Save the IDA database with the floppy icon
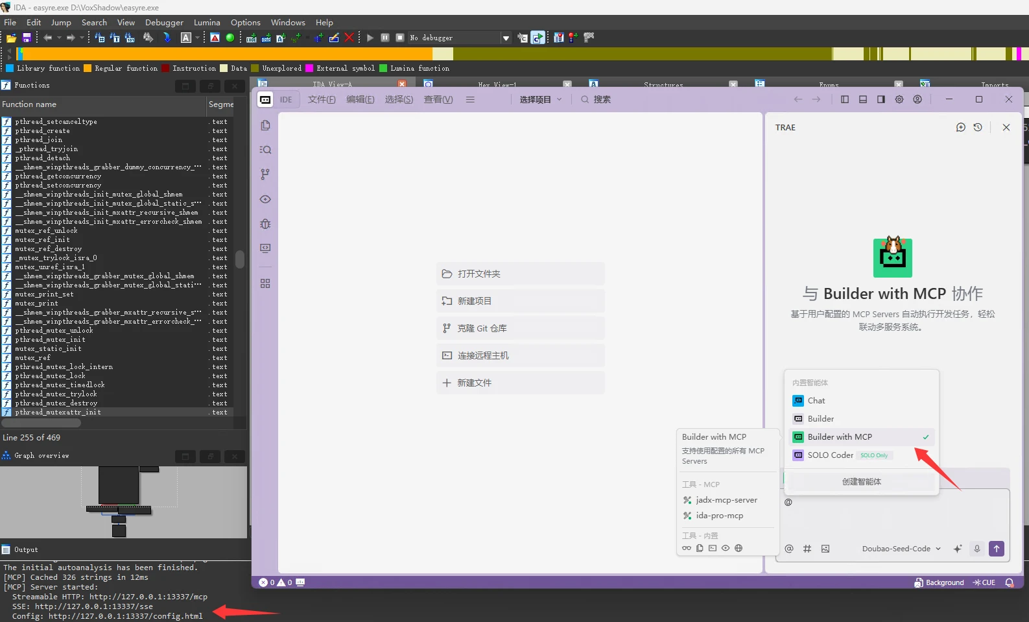 [27, 38]
